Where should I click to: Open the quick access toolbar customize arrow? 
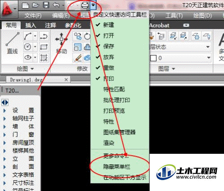pyautogui.click(x=93, y=5)
